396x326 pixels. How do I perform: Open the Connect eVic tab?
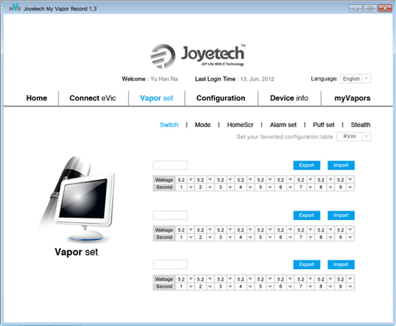(x=93, y=98)
